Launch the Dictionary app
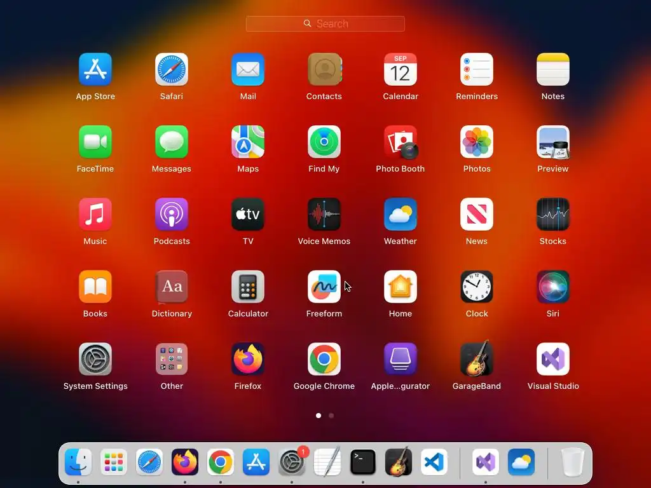 coord(172,287)
